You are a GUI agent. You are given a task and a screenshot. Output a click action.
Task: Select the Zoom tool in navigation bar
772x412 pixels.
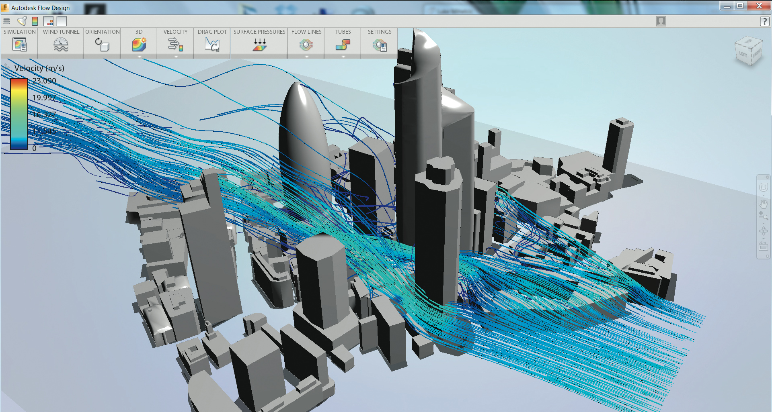click(x=763, y=216)
